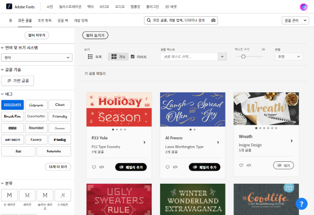Switch to grid view icon
The width and height of the screenshot is (314, 215).
(x=114, y=57)
